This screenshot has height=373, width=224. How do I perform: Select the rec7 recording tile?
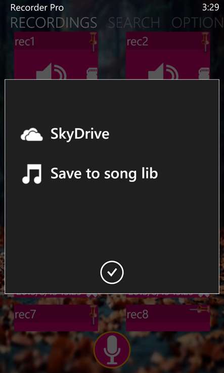56,318
